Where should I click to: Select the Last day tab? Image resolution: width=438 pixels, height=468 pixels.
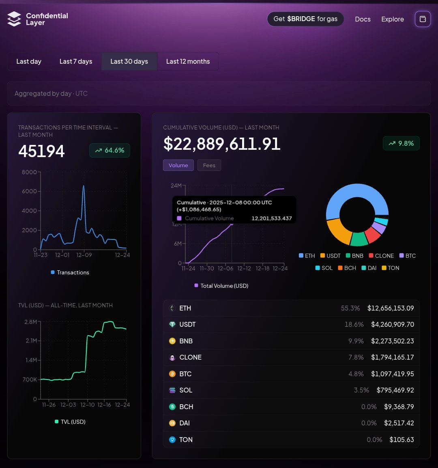[x=29, y=61]
